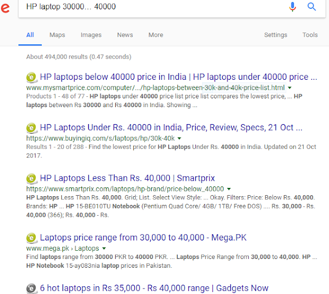Click green rating icon beside buyingiq result
This screenshot has height=294, width=329.
click(31, 128)
